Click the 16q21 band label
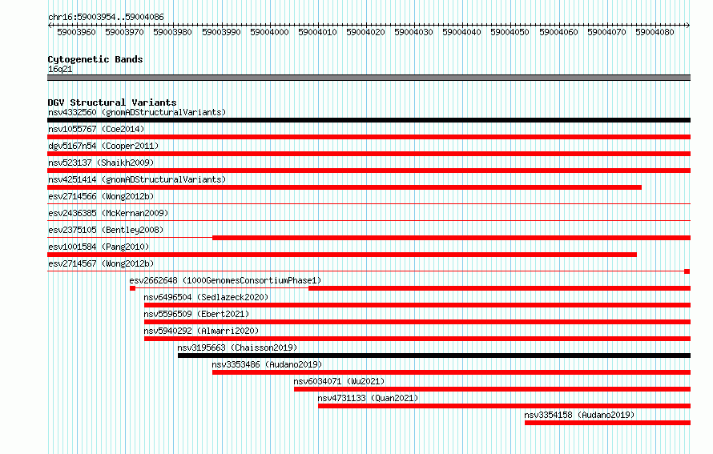713x454 pixels. point(60,69)
